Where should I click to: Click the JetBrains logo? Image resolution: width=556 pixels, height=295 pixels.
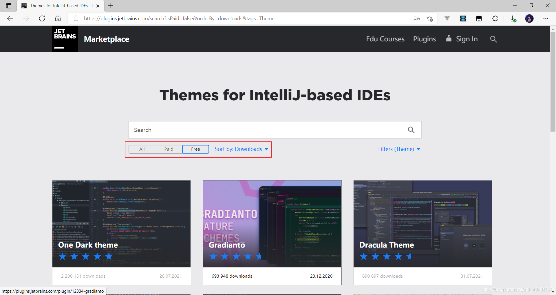tap(65, 39)
